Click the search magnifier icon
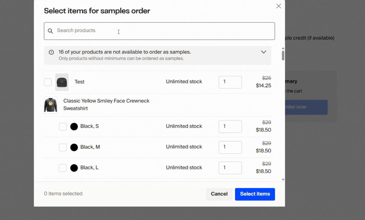This screenshot has height=220, width=365. 50,31
